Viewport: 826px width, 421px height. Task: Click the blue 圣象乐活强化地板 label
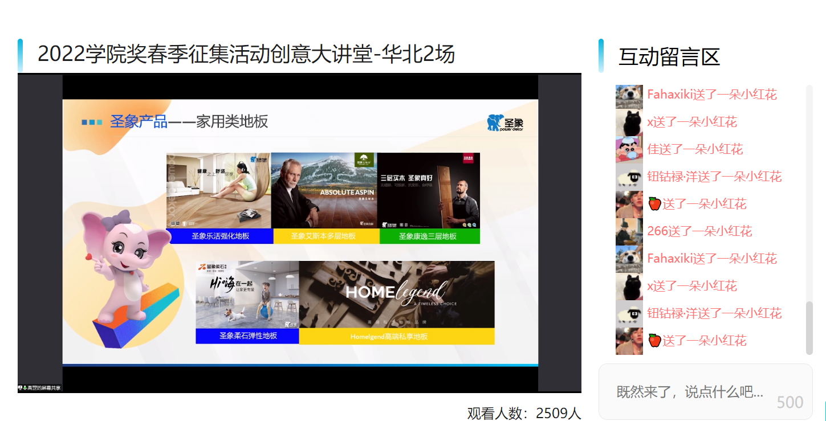tap(220, 236)
